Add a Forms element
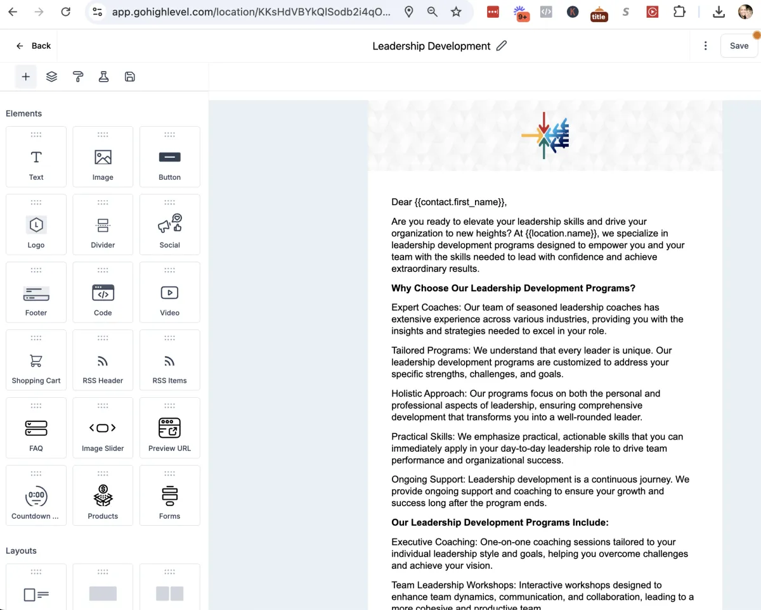The image size is (761, 610). [170, 495]
